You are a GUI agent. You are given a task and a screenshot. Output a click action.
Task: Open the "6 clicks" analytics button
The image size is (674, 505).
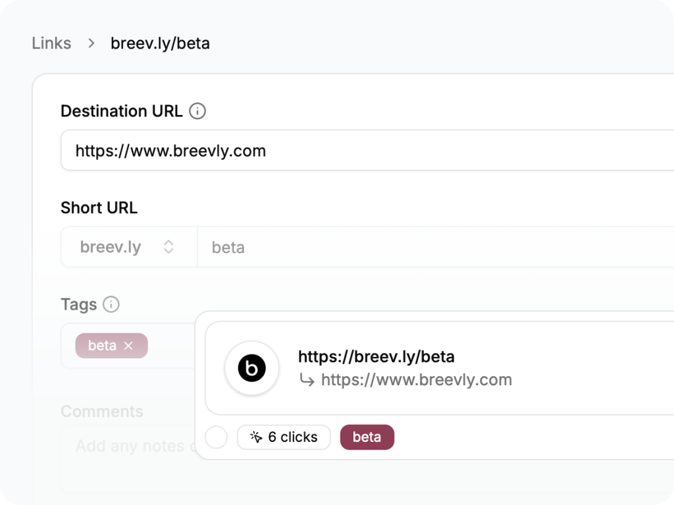tap(284, 437)
